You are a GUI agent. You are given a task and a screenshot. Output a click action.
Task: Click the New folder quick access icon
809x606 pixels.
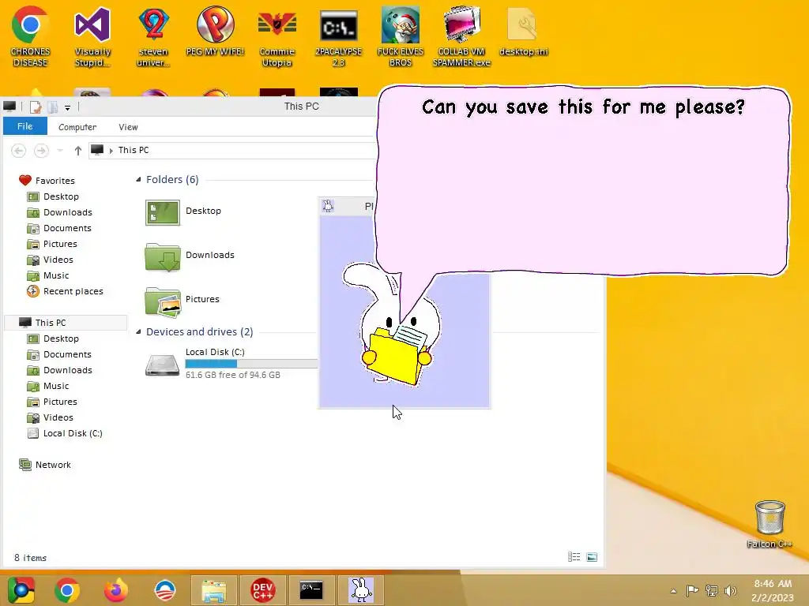53,107
